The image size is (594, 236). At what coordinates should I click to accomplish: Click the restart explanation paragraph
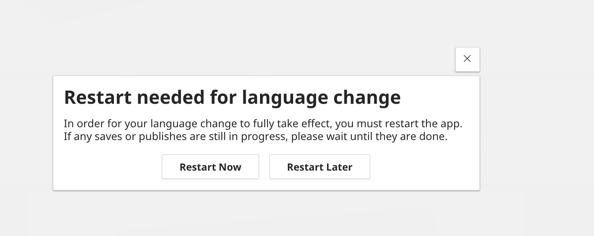(x=264, y=130)
